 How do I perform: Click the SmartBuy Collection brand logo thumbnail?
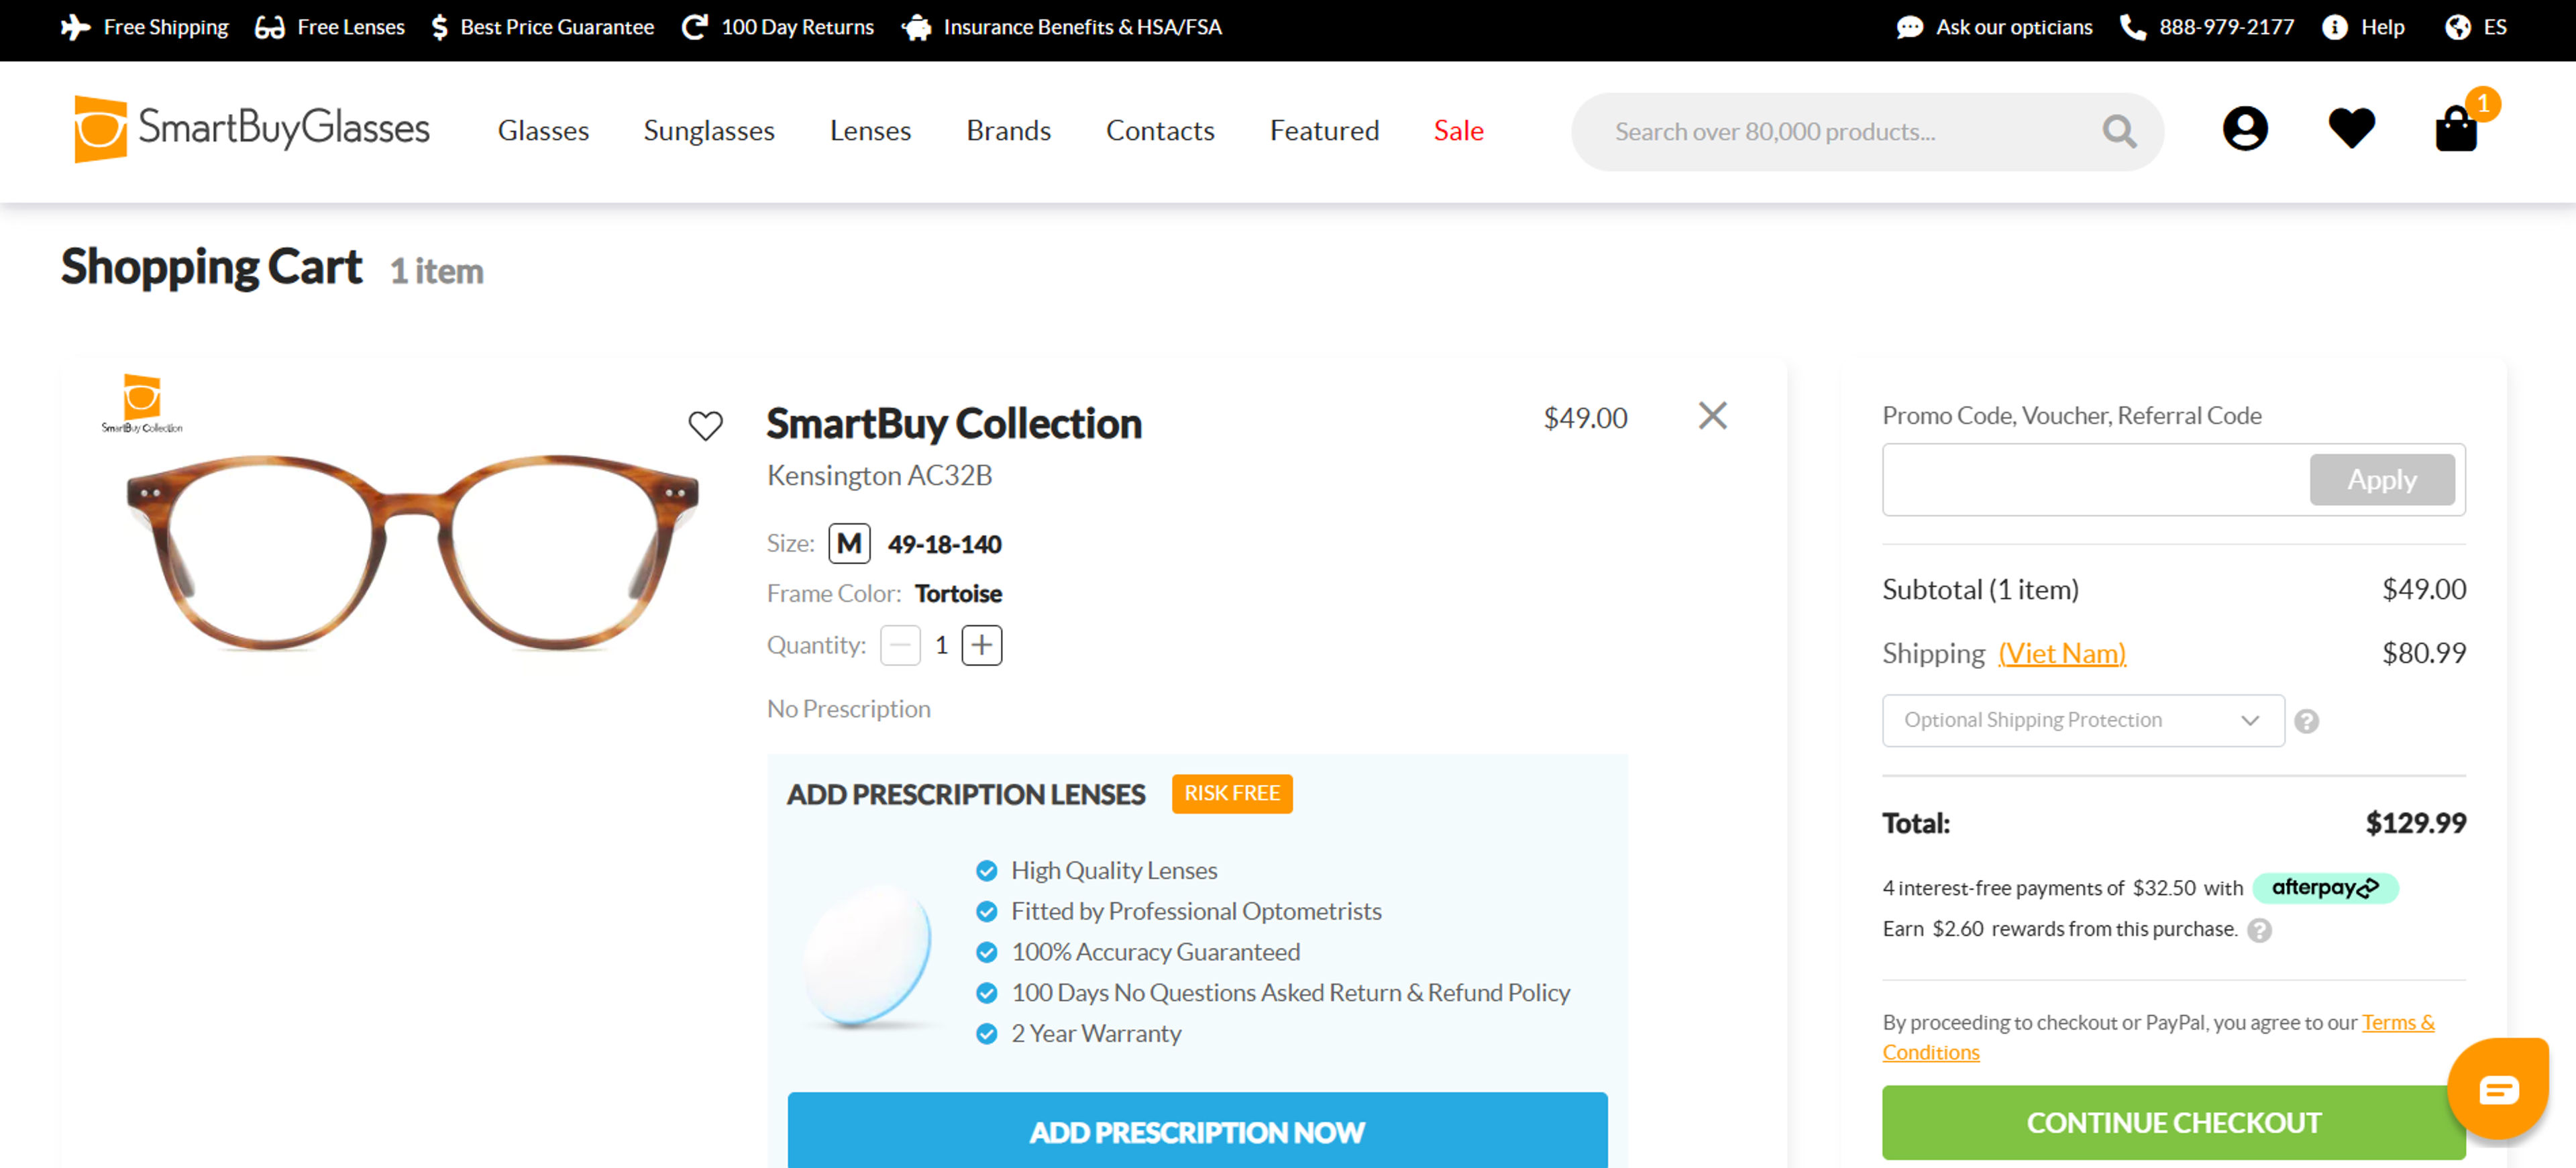[x=142, y=403]
